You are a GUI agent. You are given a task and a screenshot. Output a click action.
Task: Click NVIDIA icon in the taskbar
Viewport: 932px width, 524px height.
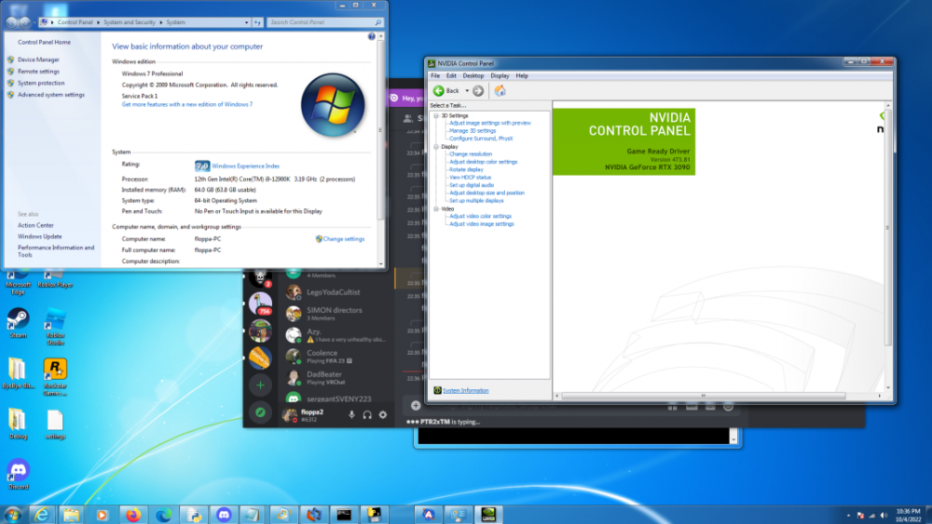pos(487,514)
